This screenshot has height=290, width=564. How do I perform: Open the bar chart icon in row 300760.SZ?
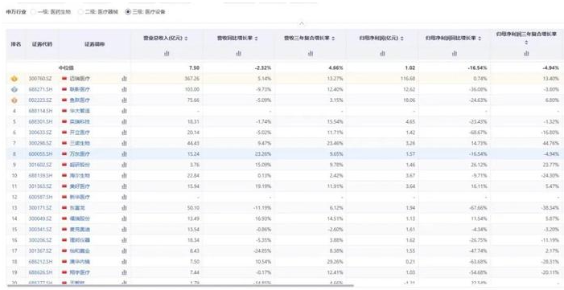[124, 79]
